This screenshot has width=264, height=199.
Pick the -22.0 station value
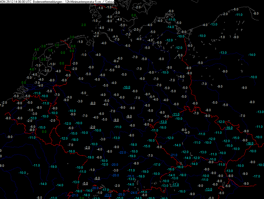click(x=122, y=152)
